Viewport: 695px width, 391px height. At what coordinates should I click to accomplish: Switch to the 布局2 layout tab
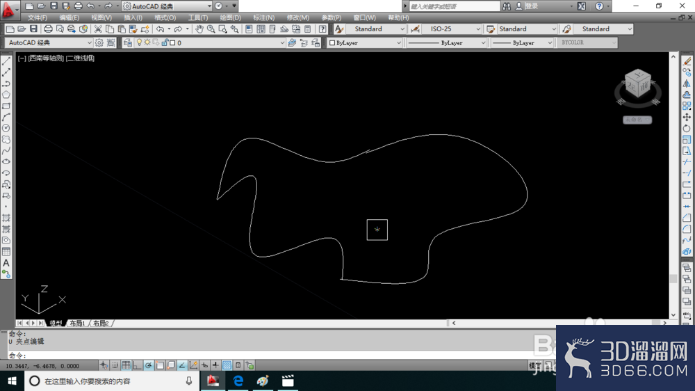pos(101,323)
